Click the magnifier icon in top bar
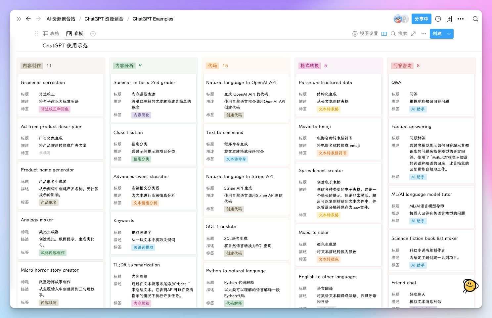 475,19
